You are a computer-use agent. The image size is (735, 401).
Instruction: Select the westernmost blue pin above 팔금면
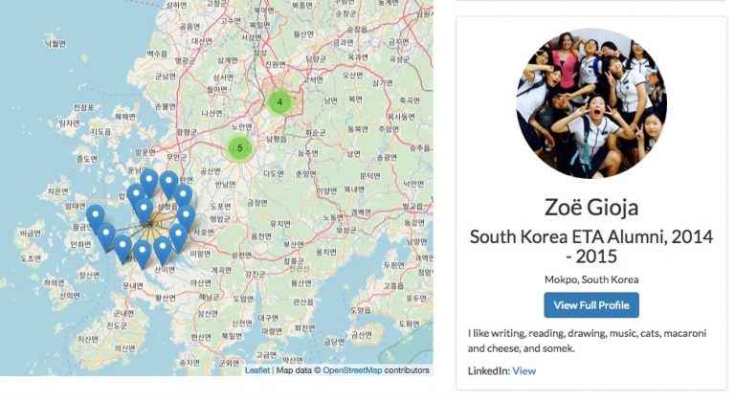[96, 219]
